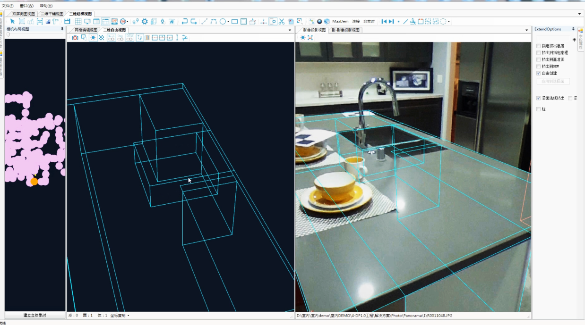Image resolution: width=585 pixels, height=325 pixels.
Task: Expand the 坐标复制 dropdown in status bar
Action: tap(128, 316)
